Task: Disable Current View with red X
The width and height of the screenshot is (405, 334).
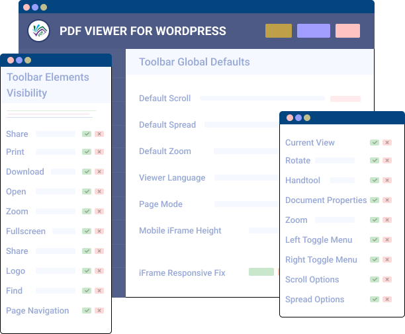Action: point(387,142)
